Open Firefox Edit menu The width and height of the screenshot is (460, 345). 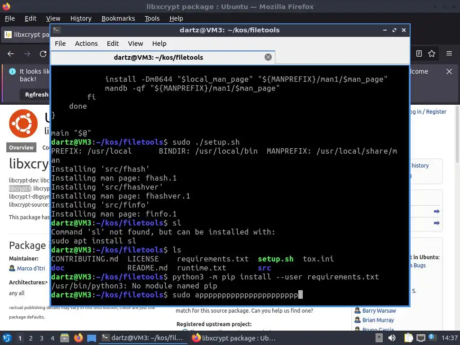pos(31,18)
